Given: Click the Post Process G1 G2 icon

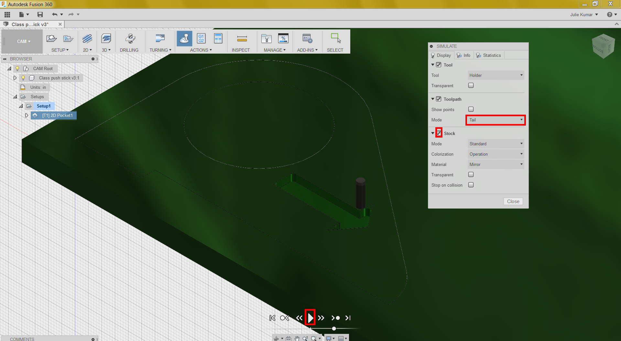Looking at the screenshot, I should point(201,38).
